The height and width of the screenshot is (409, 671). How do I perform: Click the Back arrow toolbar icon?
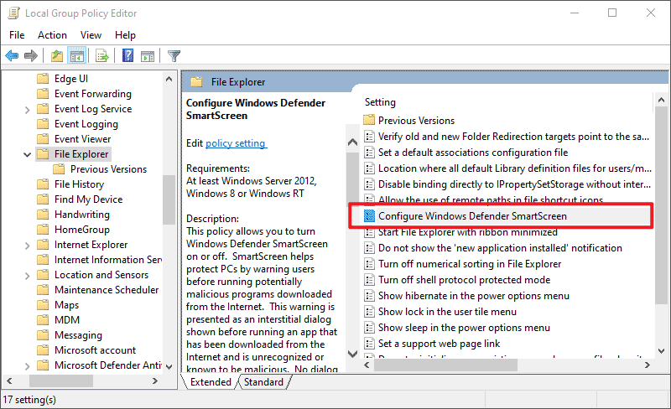point(12,55)
